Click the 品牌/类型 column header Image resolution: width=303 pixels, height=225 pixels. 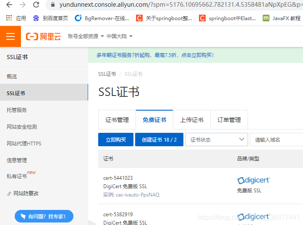[248, 159]
